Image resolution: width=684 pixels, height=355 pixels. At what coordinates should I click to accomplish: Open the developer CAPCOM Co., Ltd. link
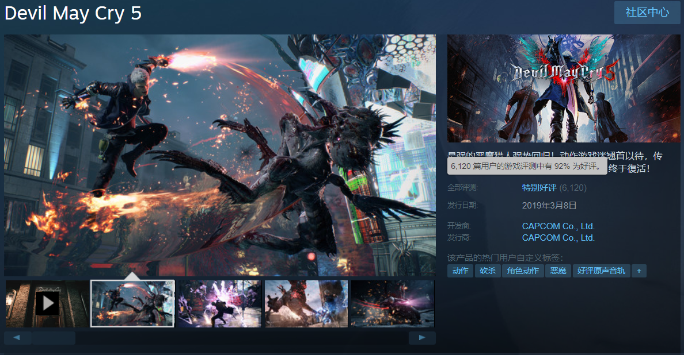[558, 226]
